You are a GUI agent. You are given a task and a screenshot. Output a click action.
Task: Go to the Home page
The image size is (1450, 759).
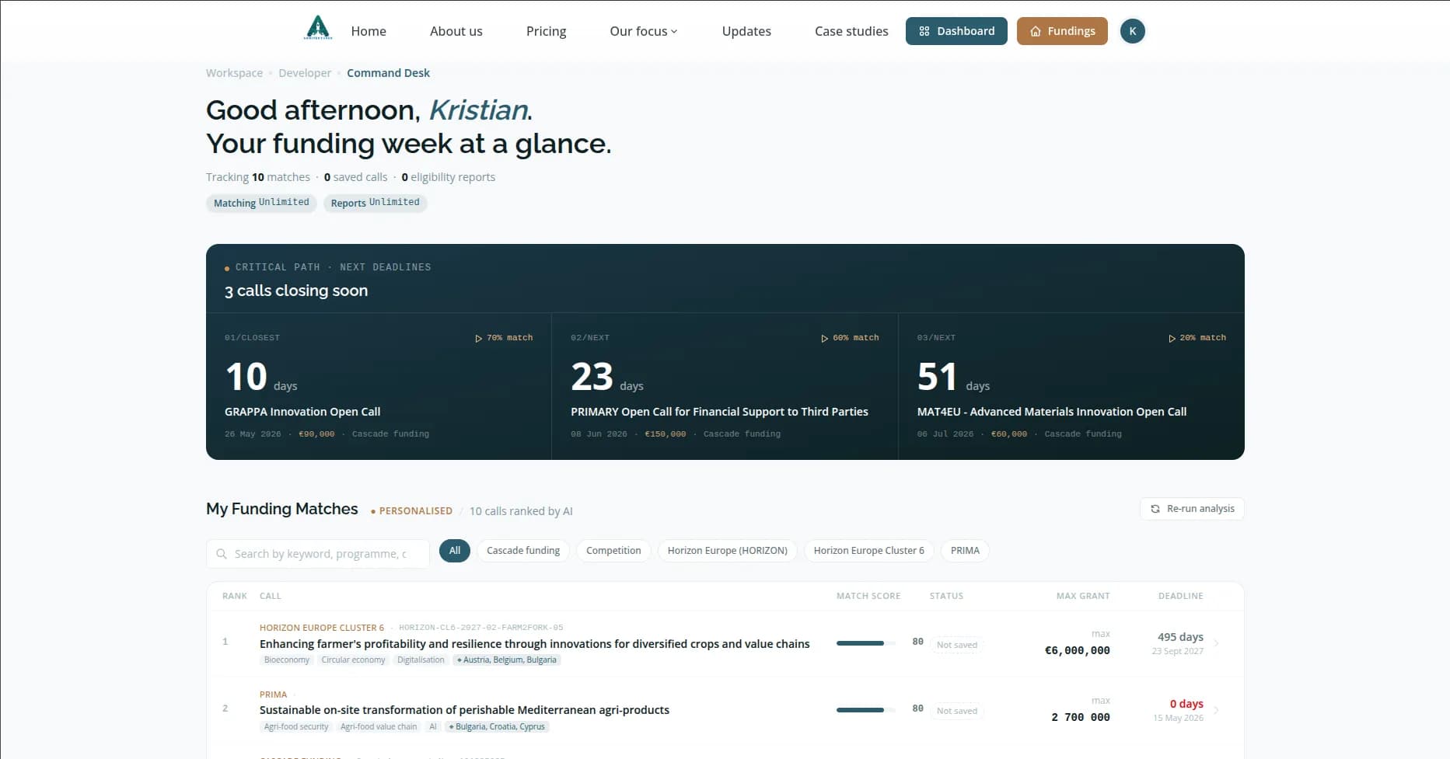(369, 31)
